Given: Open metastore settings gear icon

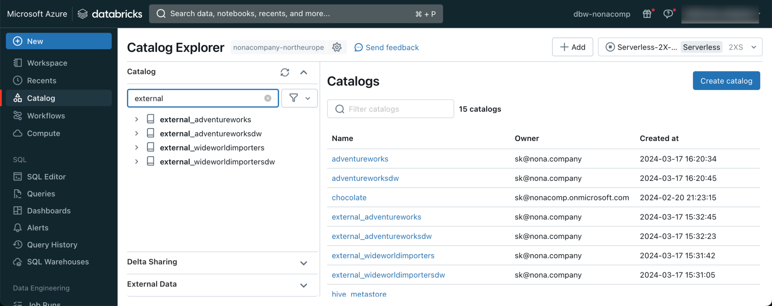Looking at the screenshot, I should pyautogui.click(x=337, y=47).
